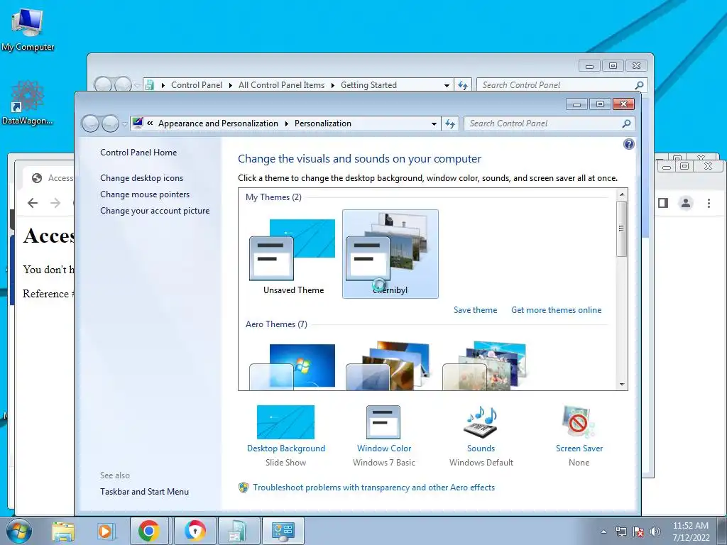Open Troubleshoot problems with transparency link
The width and height of the screenshot is (727, 545).
(x=373, y=488)
